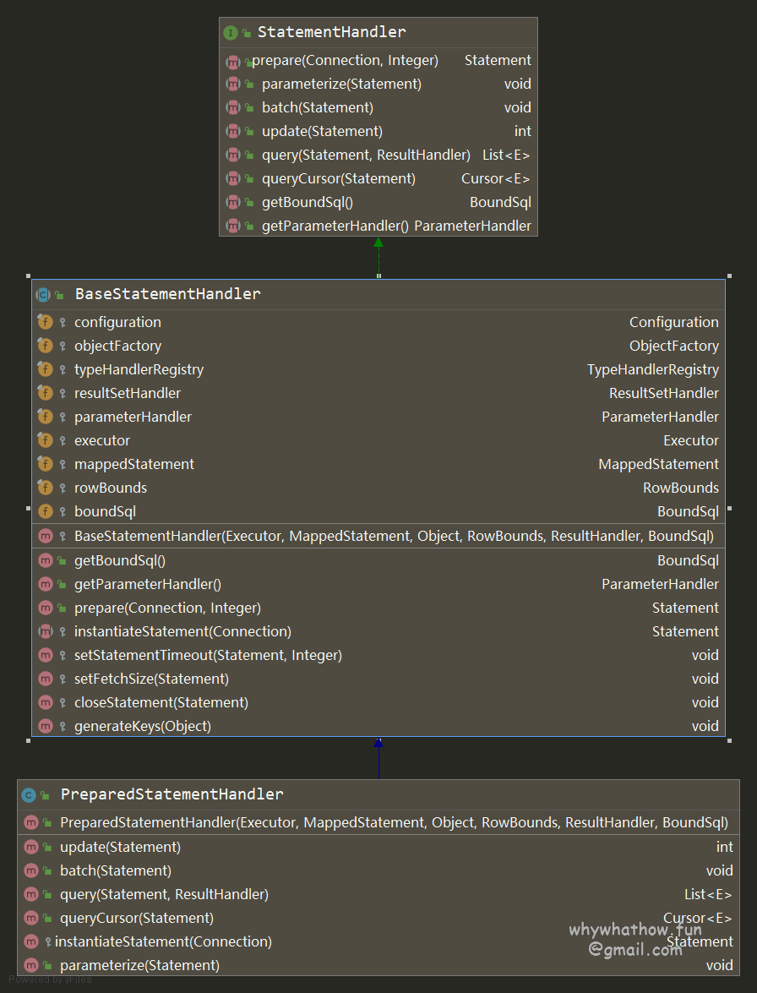Click the method icon beside parameterize(Statement) in PreparedStatementHandler
The height and width of the screenshot is (993, 757).
point(31,965)
